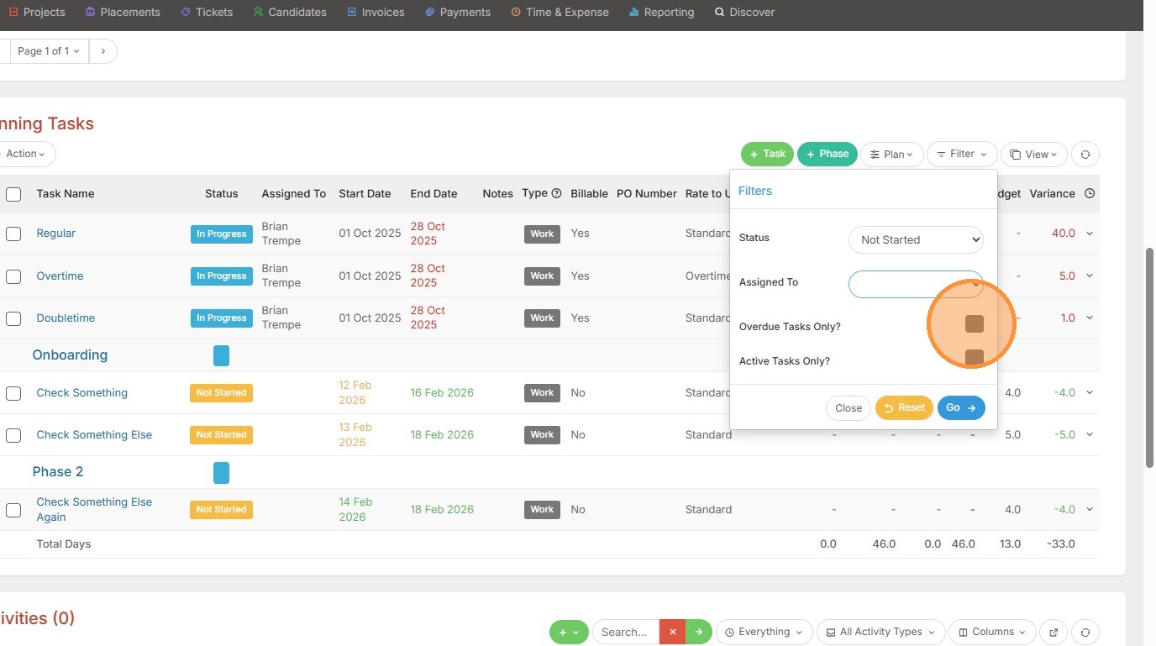Submit activities search with green arrow

pyautogui.click(x=698, y=632)
